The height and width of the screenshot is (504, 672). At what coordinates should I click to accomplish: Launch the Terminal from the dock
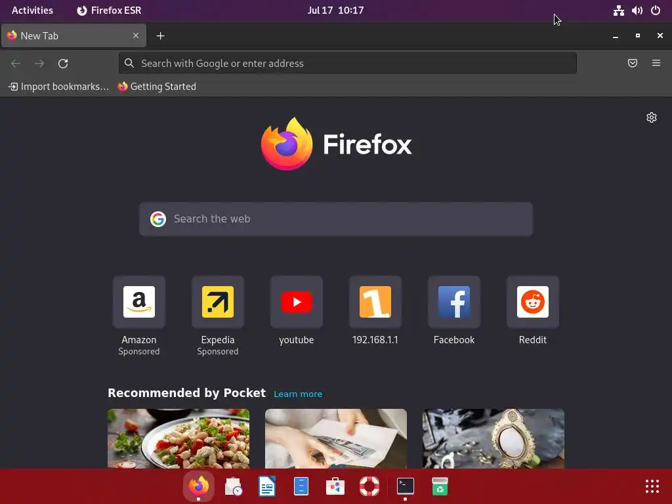tap(405, 486)
